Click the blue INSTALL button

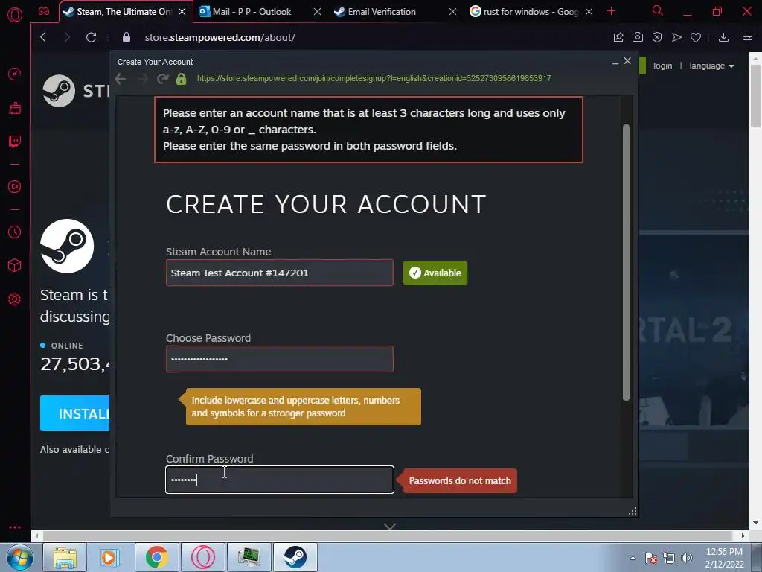75,413
